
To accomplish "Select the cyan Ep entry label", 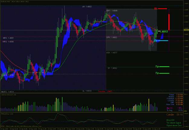I will coord(156,41).
